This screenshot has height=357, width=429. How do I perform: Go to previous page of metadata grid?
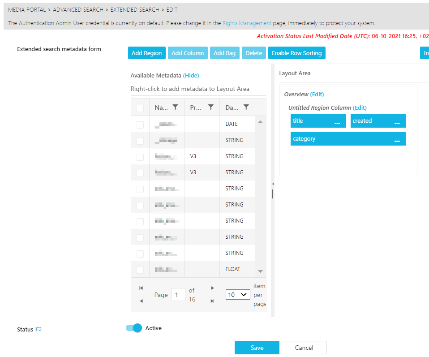(x=141, y=301)
